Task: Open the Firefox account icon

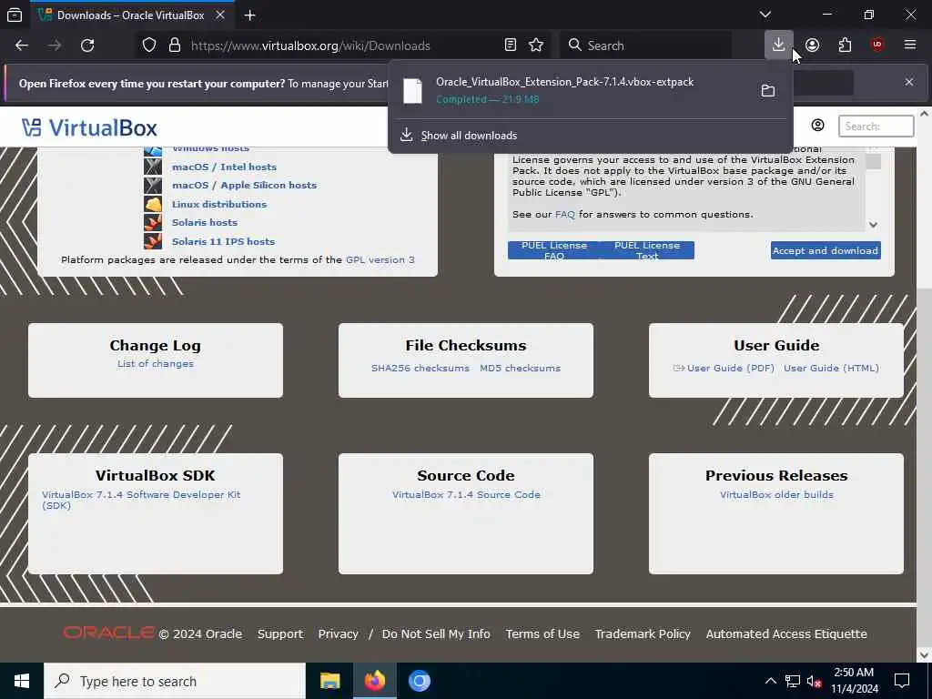Action: 812,46
